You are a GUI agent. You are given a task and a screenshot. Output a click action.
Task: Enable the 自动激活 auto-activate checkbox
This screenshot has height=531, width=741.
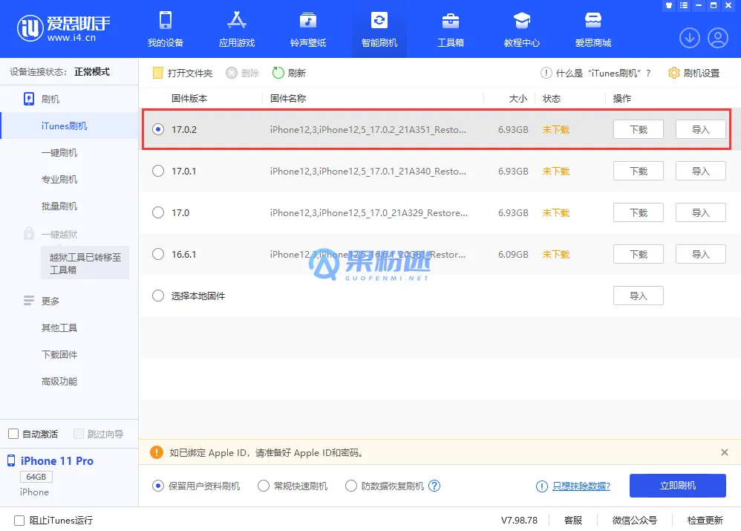click(x=13, y=433)
